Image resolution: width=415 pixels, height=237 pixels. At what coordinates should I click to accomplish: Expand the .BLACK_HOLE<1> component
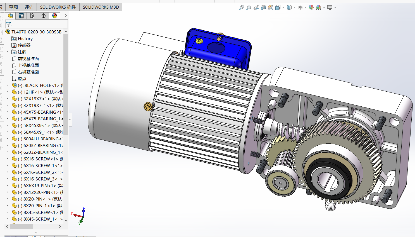point(7,85)
